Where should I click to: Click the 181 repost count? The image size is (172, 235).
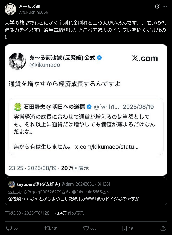coord(55,228)
